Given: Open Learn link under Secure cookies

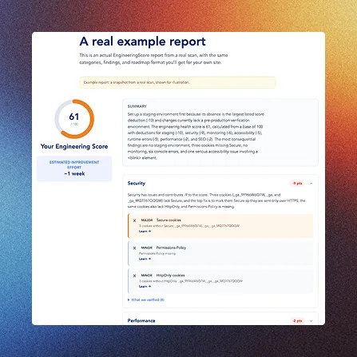Looking at the screenshot, I should pyautogui.click(x=145, y=231).
